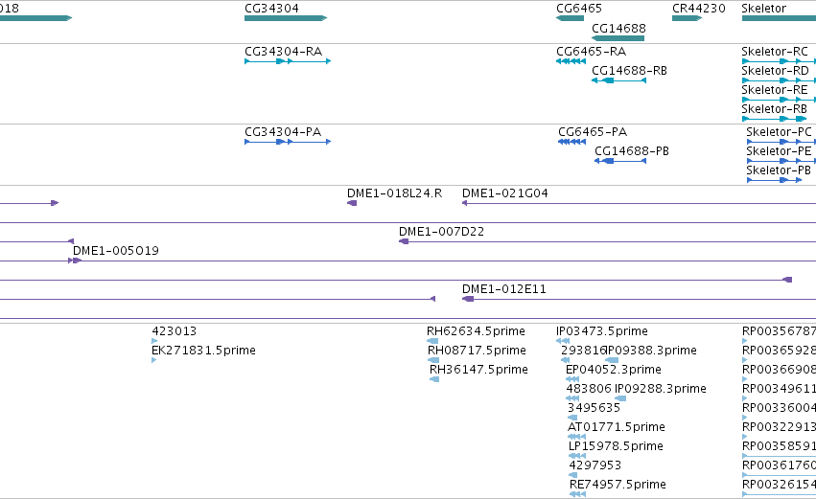Select the RP00336004 feature label
The image size is (816, 499).
point(779,409)
